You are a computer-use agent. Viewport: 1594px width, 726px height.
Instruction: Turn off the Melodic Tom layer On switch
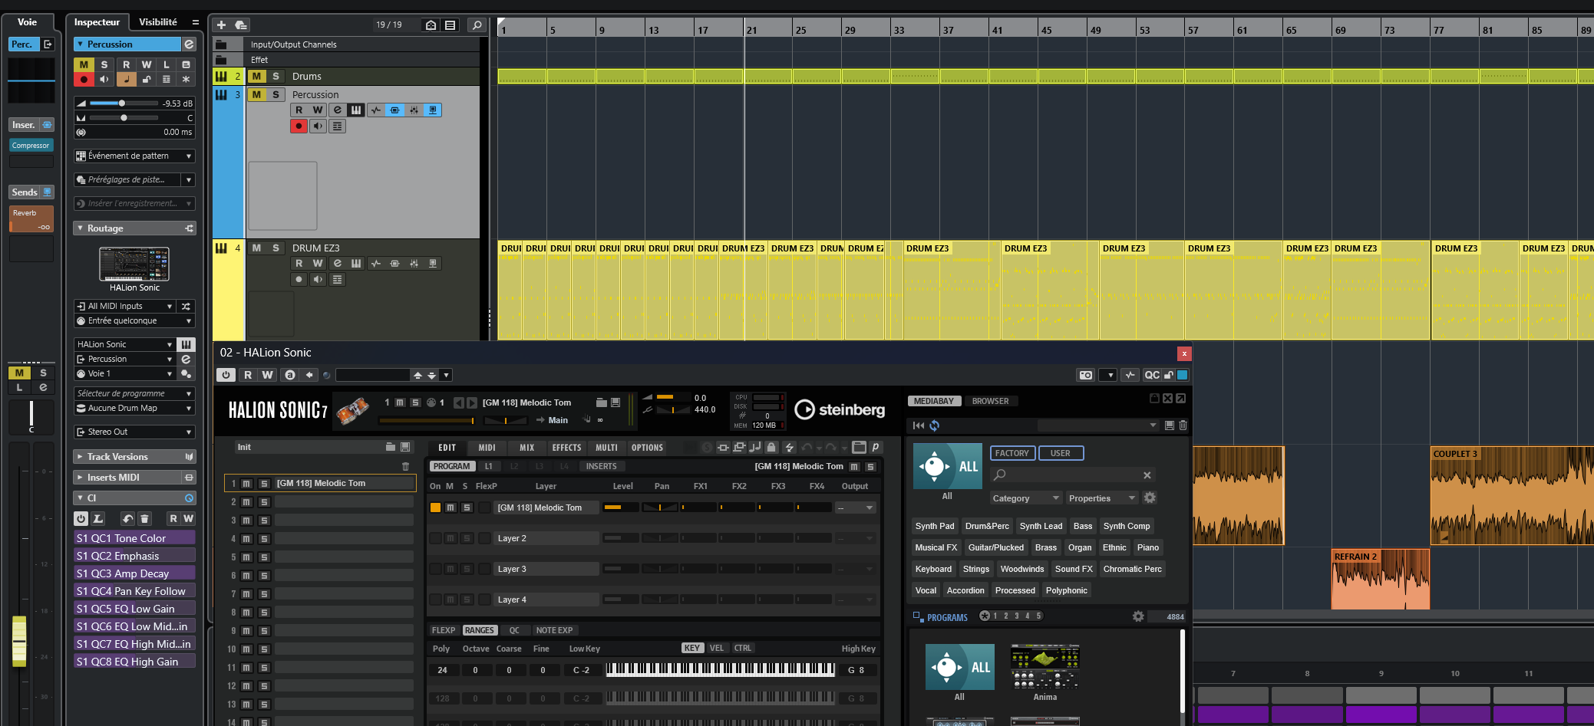(x=435, y=508)
